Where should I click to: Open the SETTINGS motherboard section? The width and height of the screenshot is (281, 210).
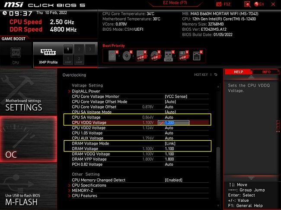pyautogui.click(x=28, y=92)
